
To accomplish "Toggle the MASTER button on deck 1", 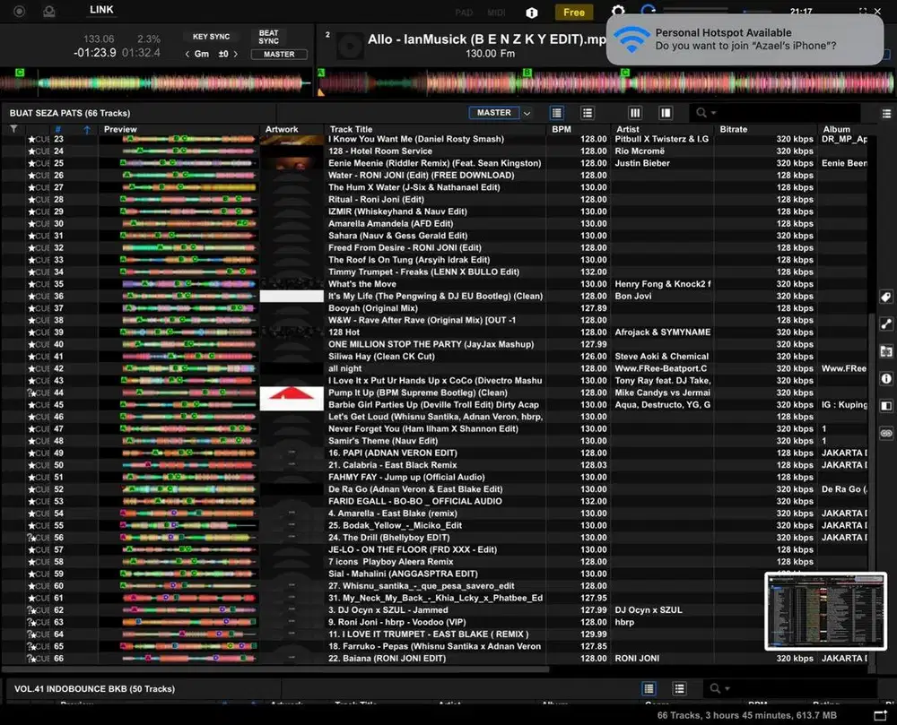I will pyautogui.click(x=279, y=55).
